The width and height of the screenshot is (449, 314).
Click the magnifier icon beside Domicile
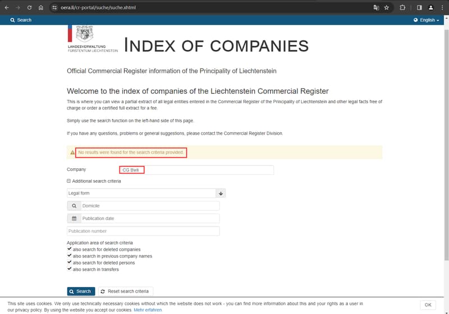(x=74, y=206)
